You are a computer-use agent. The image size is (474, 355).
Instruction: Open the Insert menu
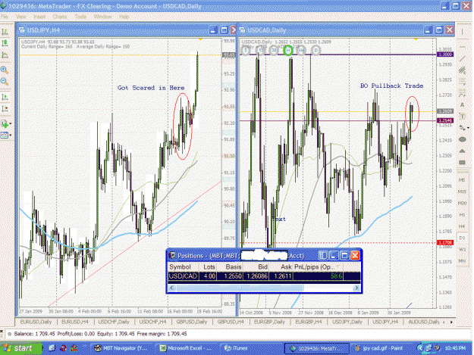[39, 17]
